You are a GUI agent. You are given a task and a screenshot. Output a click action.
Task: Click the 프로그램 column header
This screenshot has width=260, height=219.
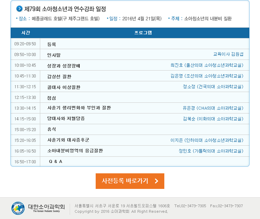[x=143, y=33]
